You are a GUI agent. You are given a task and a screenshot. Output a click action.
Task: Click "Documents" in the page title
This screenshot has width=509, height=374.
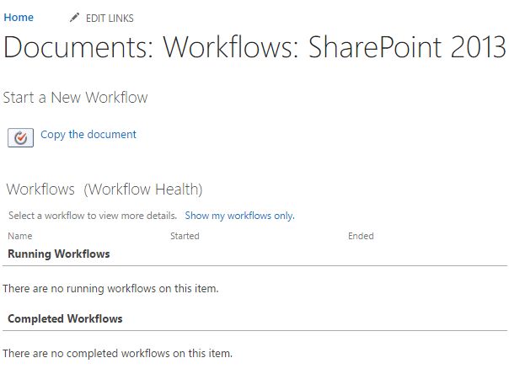(72, 47)
